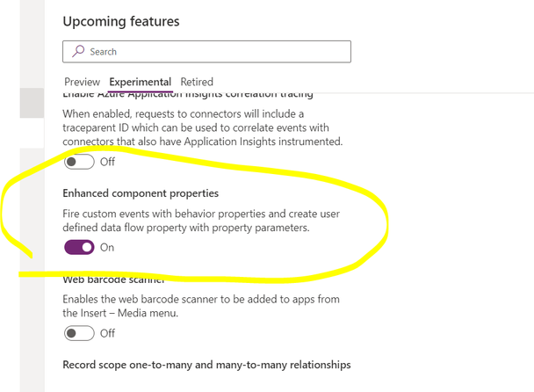The image size is (534, 392).
Task: Turn off Enhanced component properties toggle
Action: [x=79, y=247]
